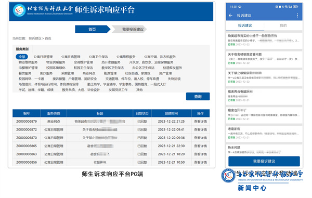This screenshot has width=312, height=198.
Task: Click the university logo in the PC header
Action: coord(19,10)
